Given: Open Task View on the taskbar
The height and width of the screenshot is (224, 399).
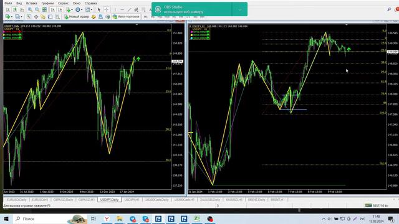Looking at the screenshot, I should (94, 218).
